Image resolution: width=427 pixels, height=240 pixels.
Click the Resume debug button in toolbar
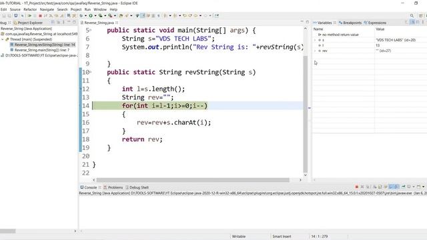point(29,16)
